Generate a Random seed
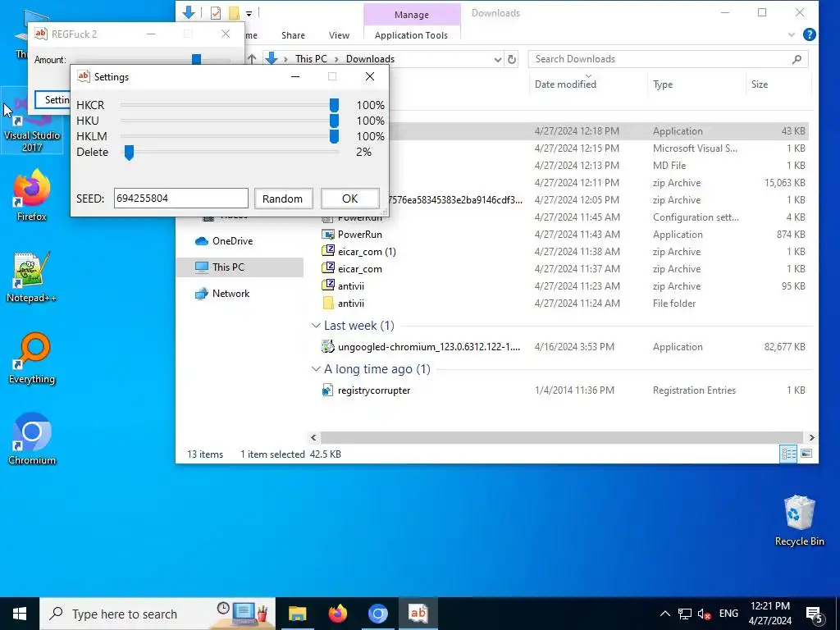This screenshot has height=630, width=840. 282,199
